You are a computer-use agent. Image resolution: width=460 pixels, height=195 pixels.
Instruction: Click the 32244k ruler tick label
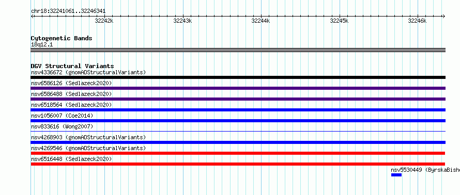click(x=261, y=21)
